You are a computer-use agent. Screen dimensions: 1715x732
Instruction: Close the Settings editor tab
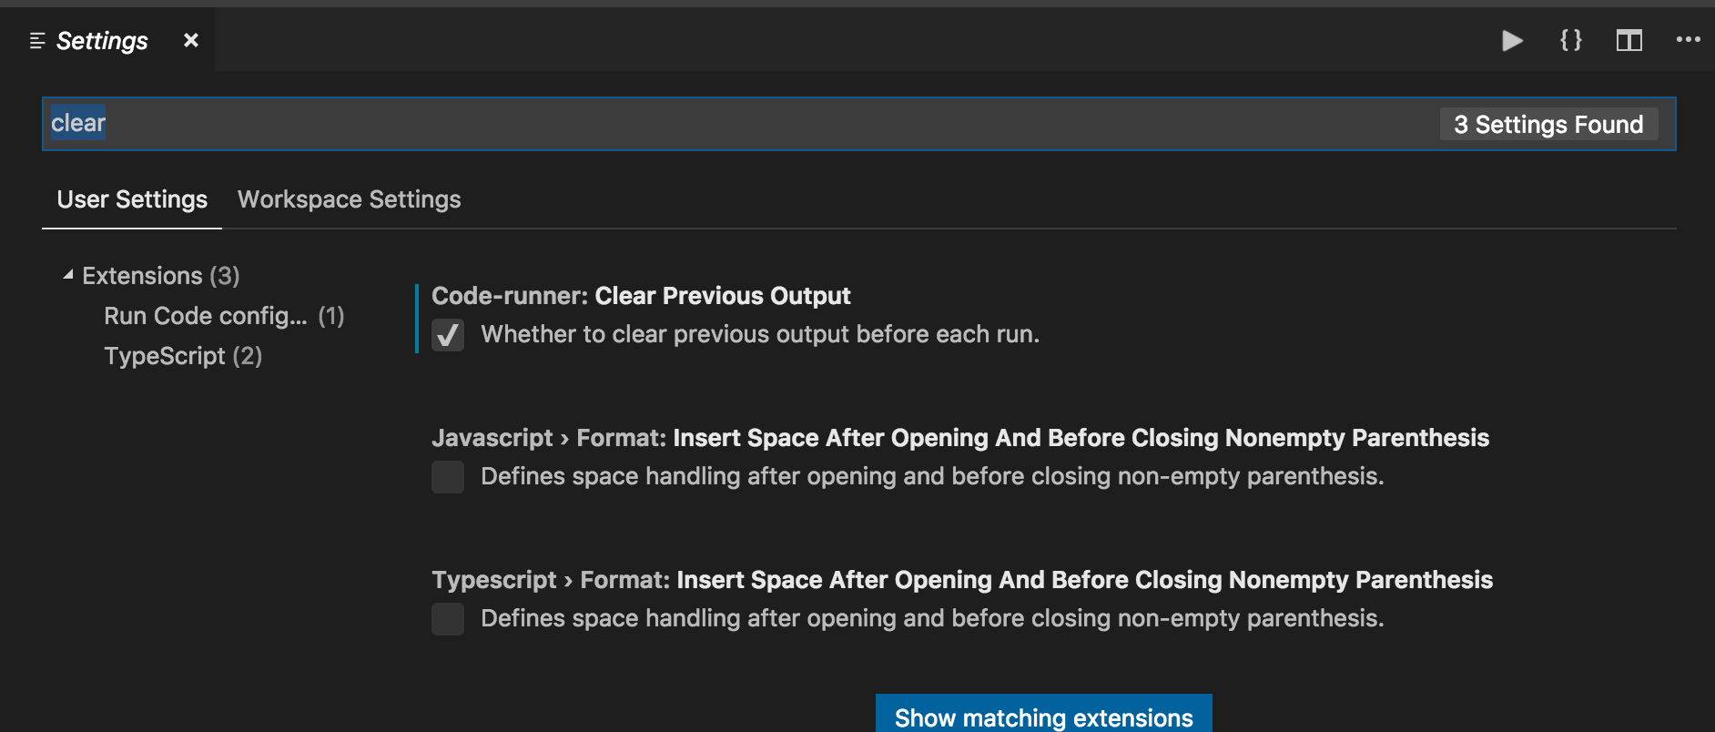(x=191, y=40)
